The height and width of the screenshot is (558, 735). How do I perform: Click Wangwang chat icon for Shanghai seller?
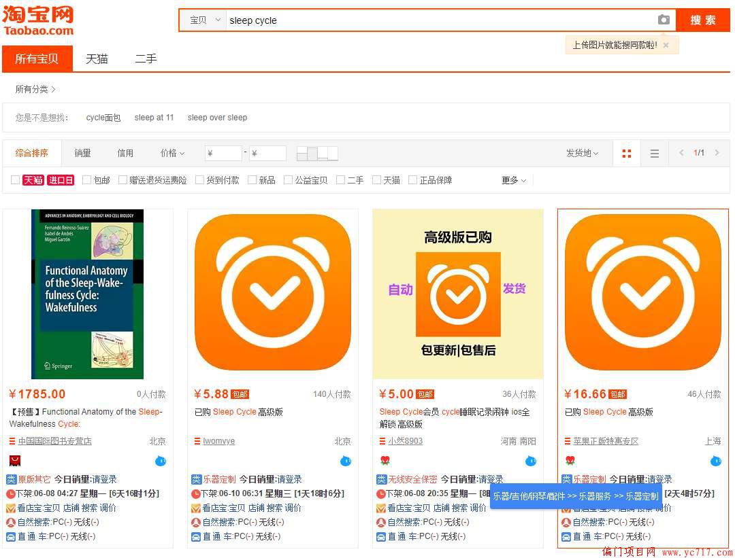click(x=715, y=461)
